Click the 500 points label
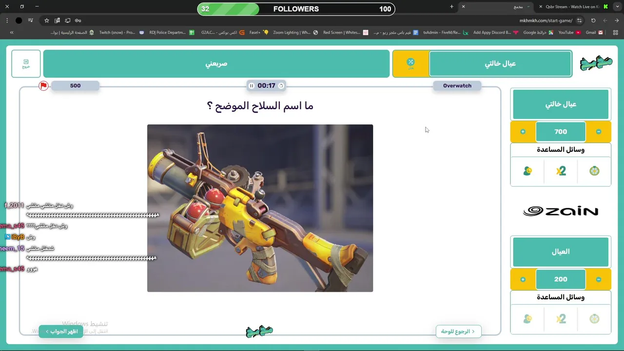 pos(75,86)
